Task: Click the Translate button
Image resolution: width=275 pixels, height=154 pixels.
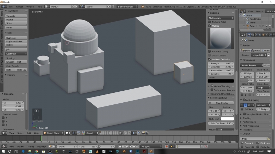Action: click(16, 16)
